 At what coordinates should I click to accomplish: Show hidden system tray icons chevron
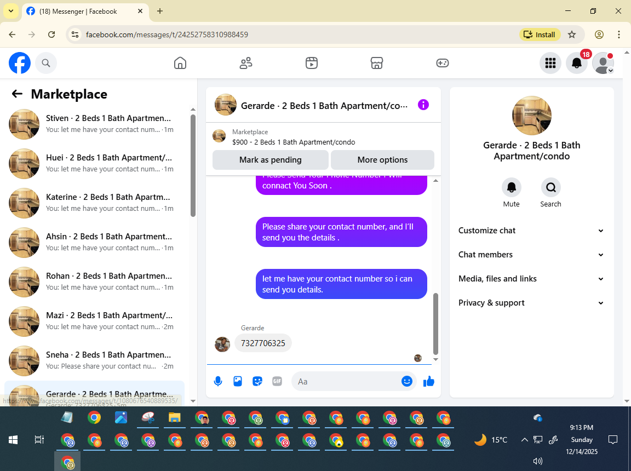(x=524, y=440)
